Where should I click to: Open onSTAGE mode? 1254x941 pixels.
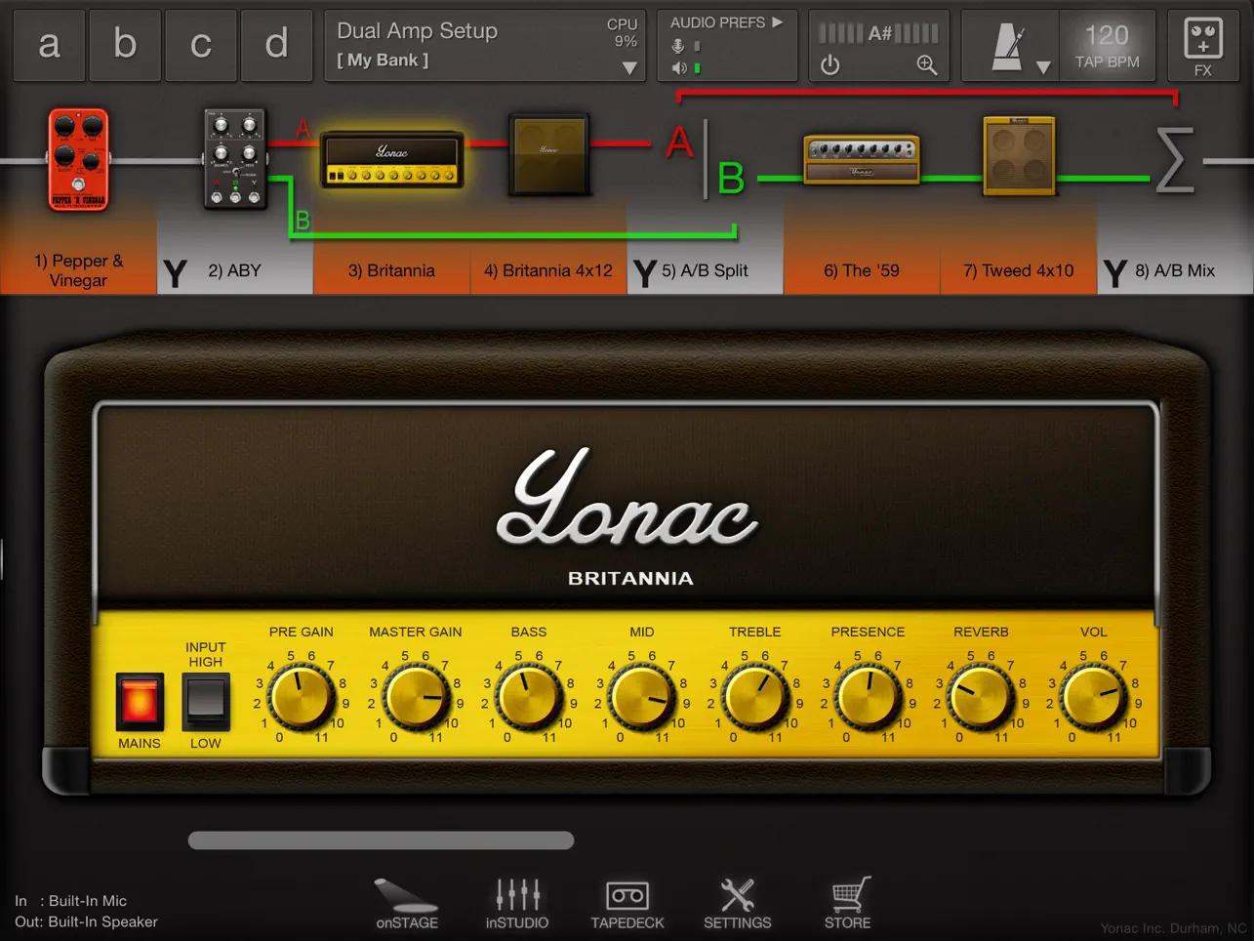tap(407, 903)
